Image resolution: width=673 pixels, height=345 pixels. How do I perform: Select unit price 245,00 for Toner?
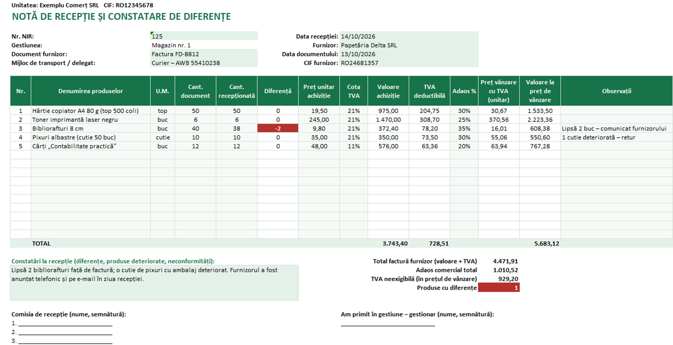[319, 120]
